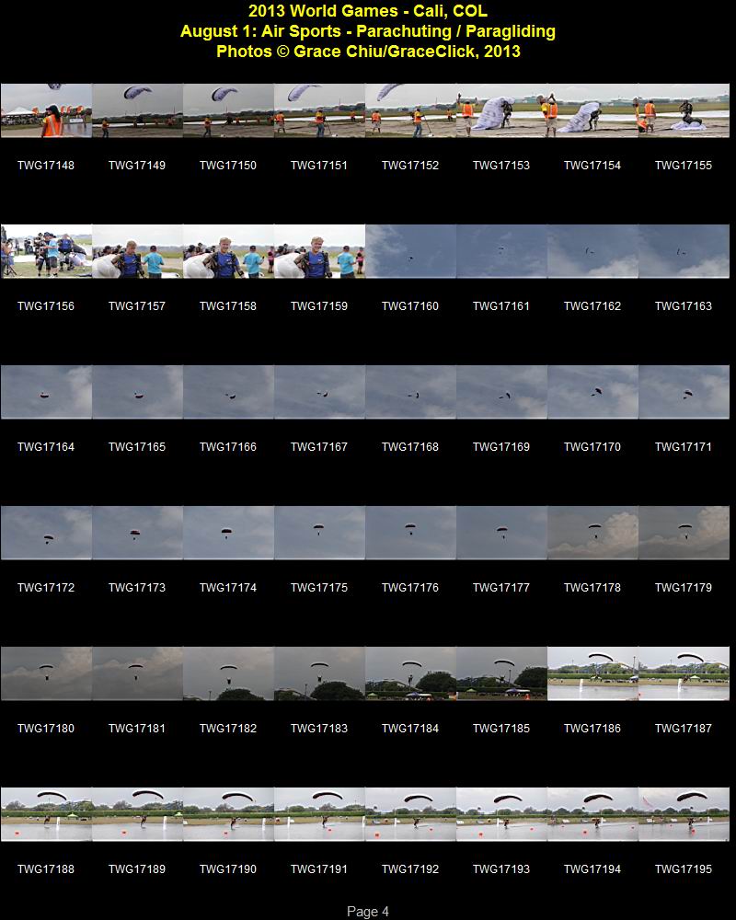
Task: Select thumbnail TWG17170 of diving parachutist
Action: [x=592, y=392]
